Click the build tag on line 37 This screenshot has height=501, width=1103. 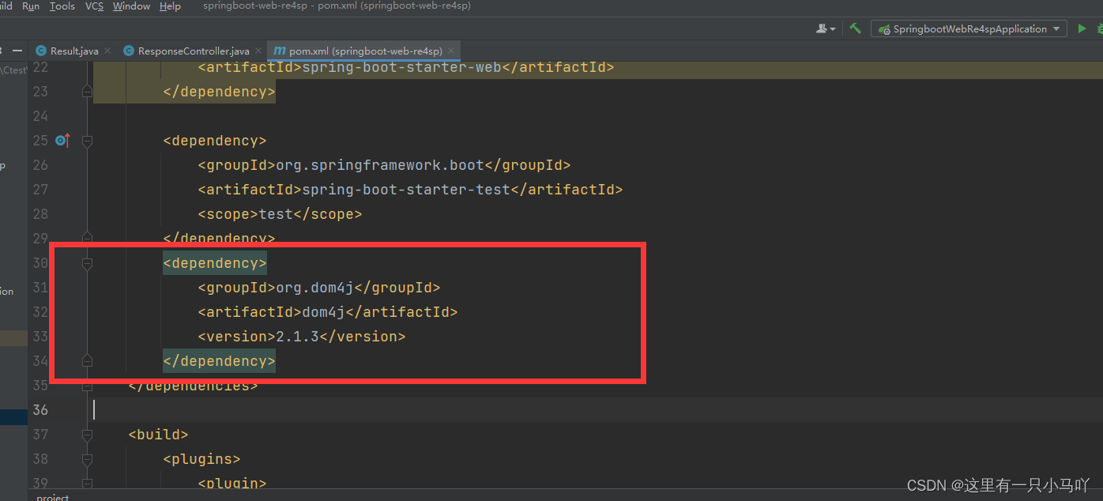pos(158,434)
